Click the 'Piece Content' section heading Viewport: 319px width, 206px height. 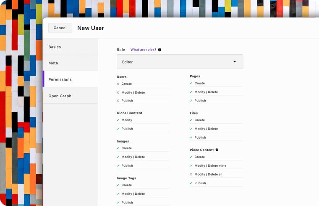(x=201, y=150)
